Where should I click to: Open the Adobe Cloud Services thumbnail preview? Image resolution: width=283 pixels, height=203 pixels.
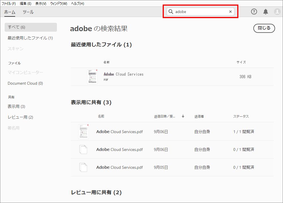click(x=92, y=77)
